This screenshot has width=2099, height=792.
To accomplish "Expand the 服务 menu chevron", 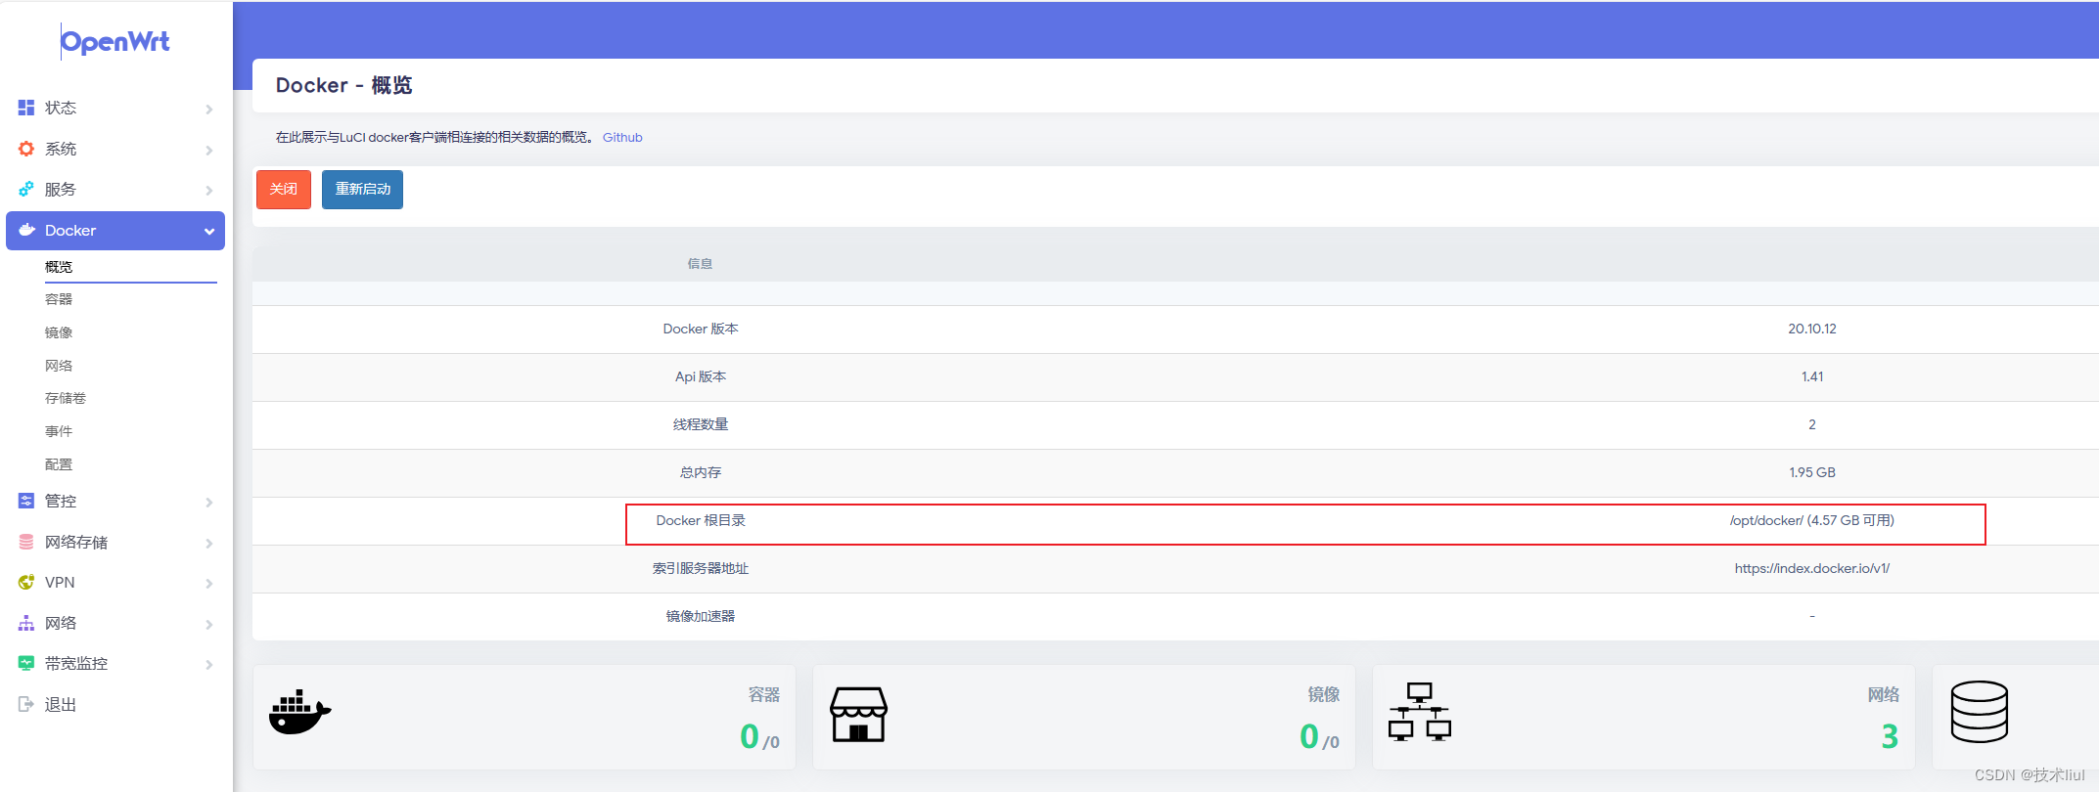I will [x=209, y=190].
